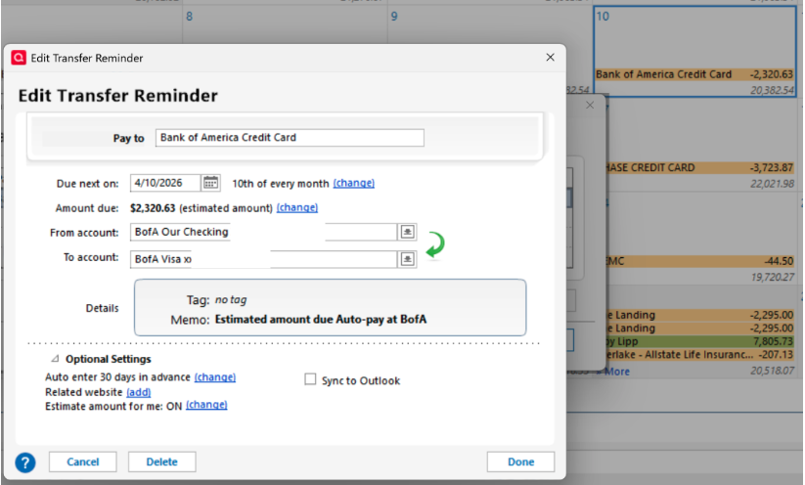Viewport: 805px width, 485px height.
Task: Enable the Sync to Outlook checkbox
Action: tap(310, 379)
